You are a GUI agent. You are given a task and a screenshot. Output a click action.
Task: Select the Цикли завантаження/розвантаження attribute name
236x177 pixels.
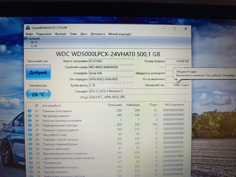[69, 158]
